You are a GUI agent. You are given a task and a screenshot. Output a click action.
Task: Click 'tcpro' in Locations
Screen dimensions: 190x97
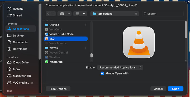(16, 69)
